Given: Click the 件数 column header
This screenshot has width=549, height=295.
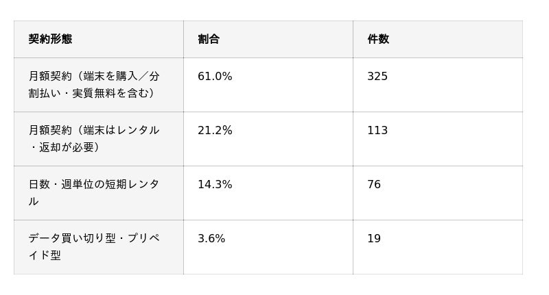Looking at the screenshot, I should (378, 39).
